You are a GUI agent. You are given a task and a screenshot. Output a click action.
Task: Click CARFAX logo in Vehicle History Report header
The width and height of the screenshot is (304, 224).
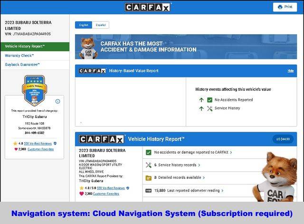coord(101,139)
